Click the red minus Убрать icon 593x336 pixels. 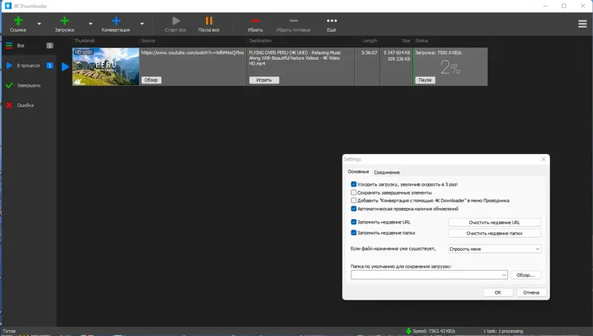[x=256, y=21]
